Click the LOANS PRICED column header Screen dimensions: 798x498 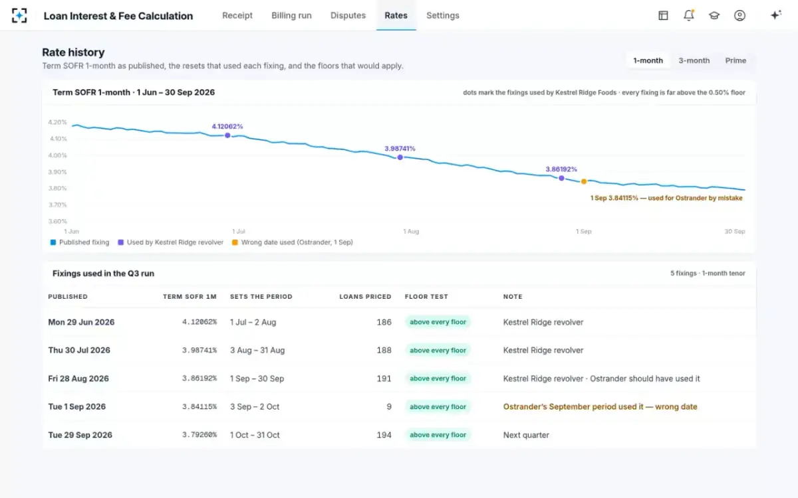365,297
